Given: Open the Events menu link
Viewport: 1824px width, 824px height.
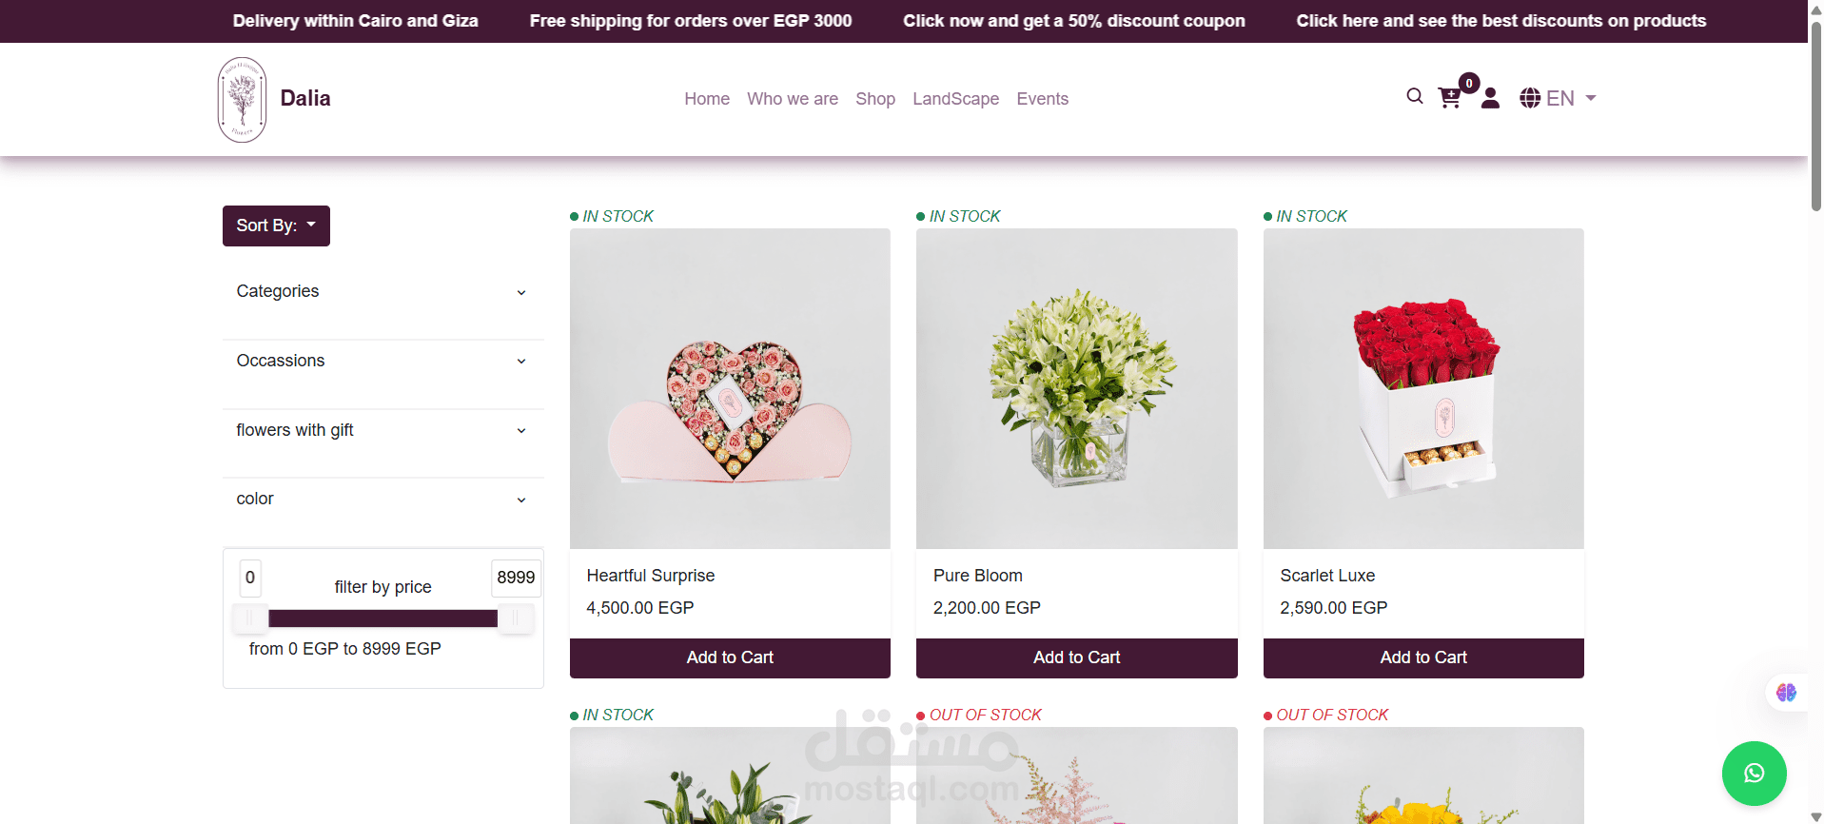Looking at the screenshot, I should (1042, 99).
